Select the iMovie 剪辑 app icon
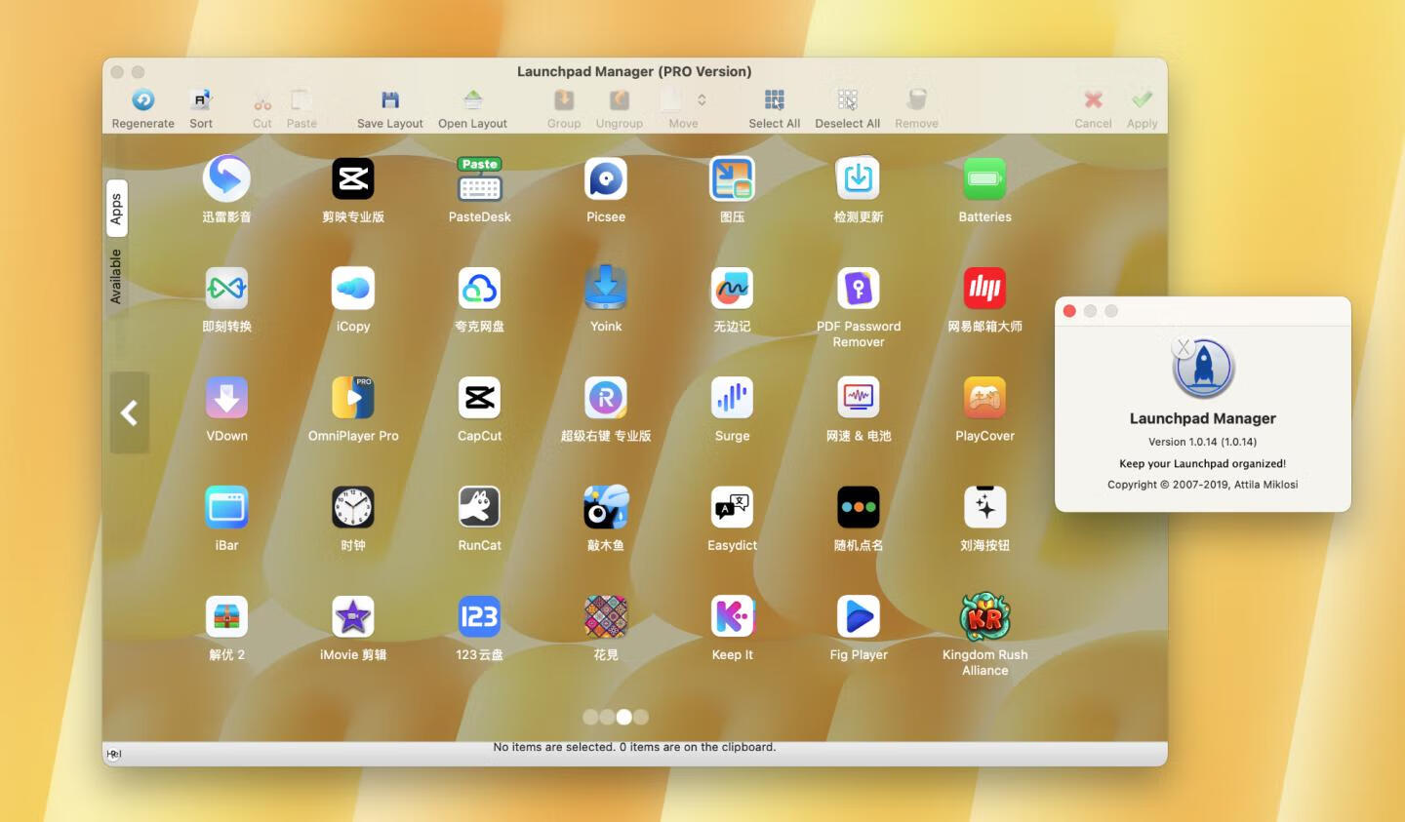The image size is (1405, 822). (x=353, y=617)
